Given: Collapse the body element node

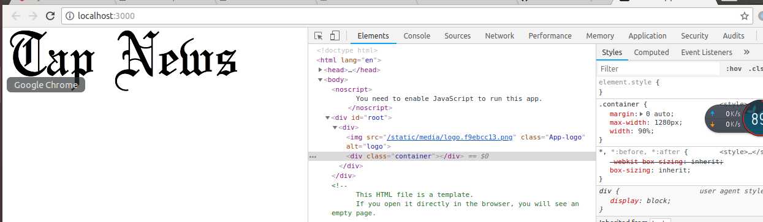Looking at the screenshot, I should pyautogui.click(x=320, y=80).
